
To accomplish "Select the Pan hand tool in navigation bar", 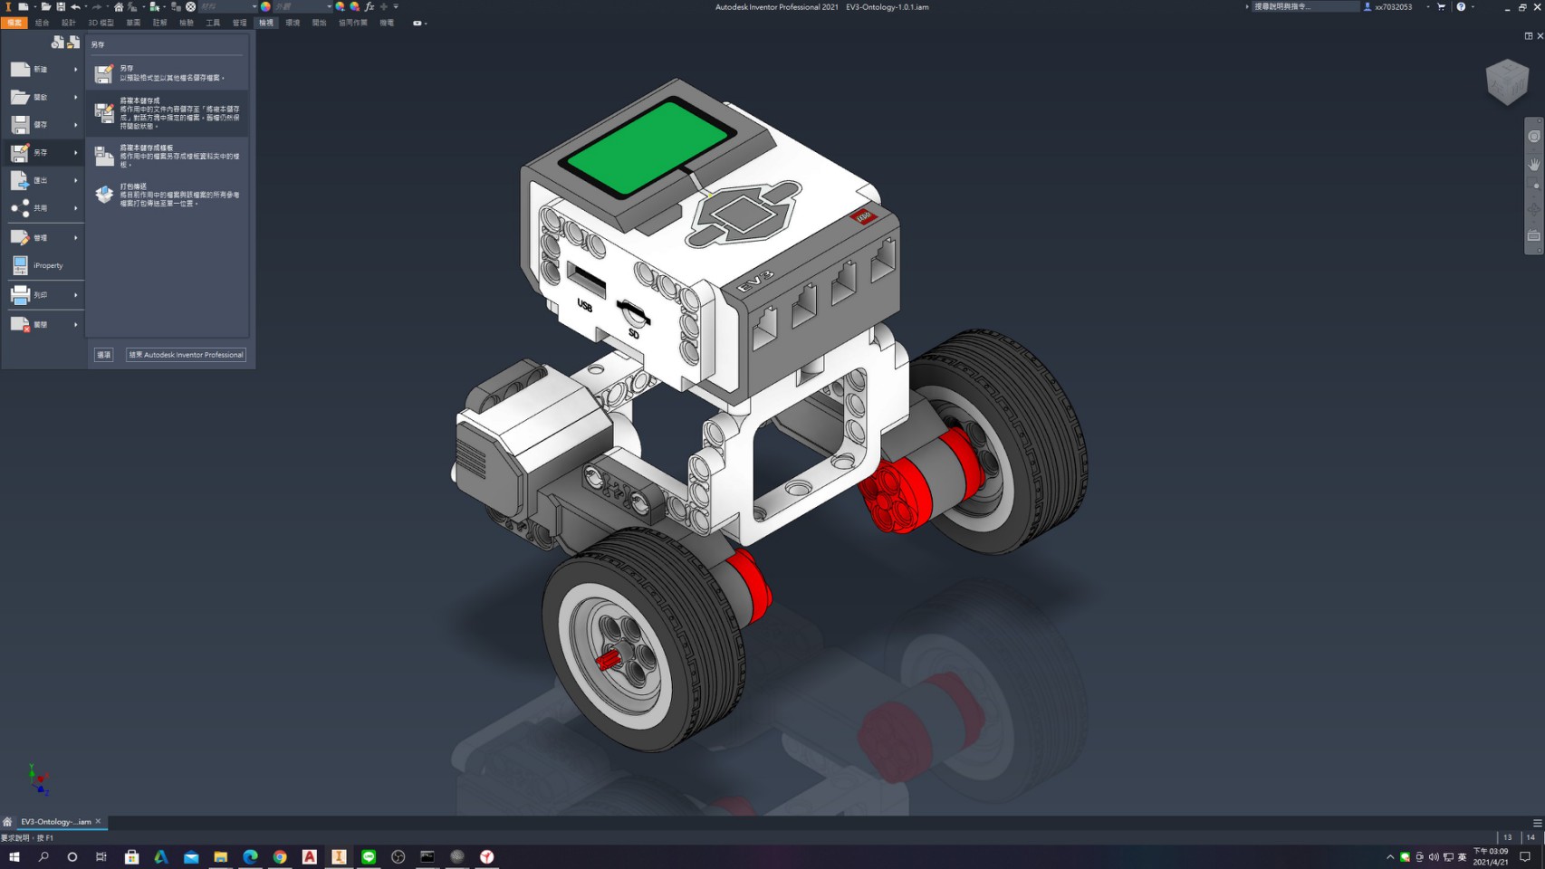I will 1534,165.
